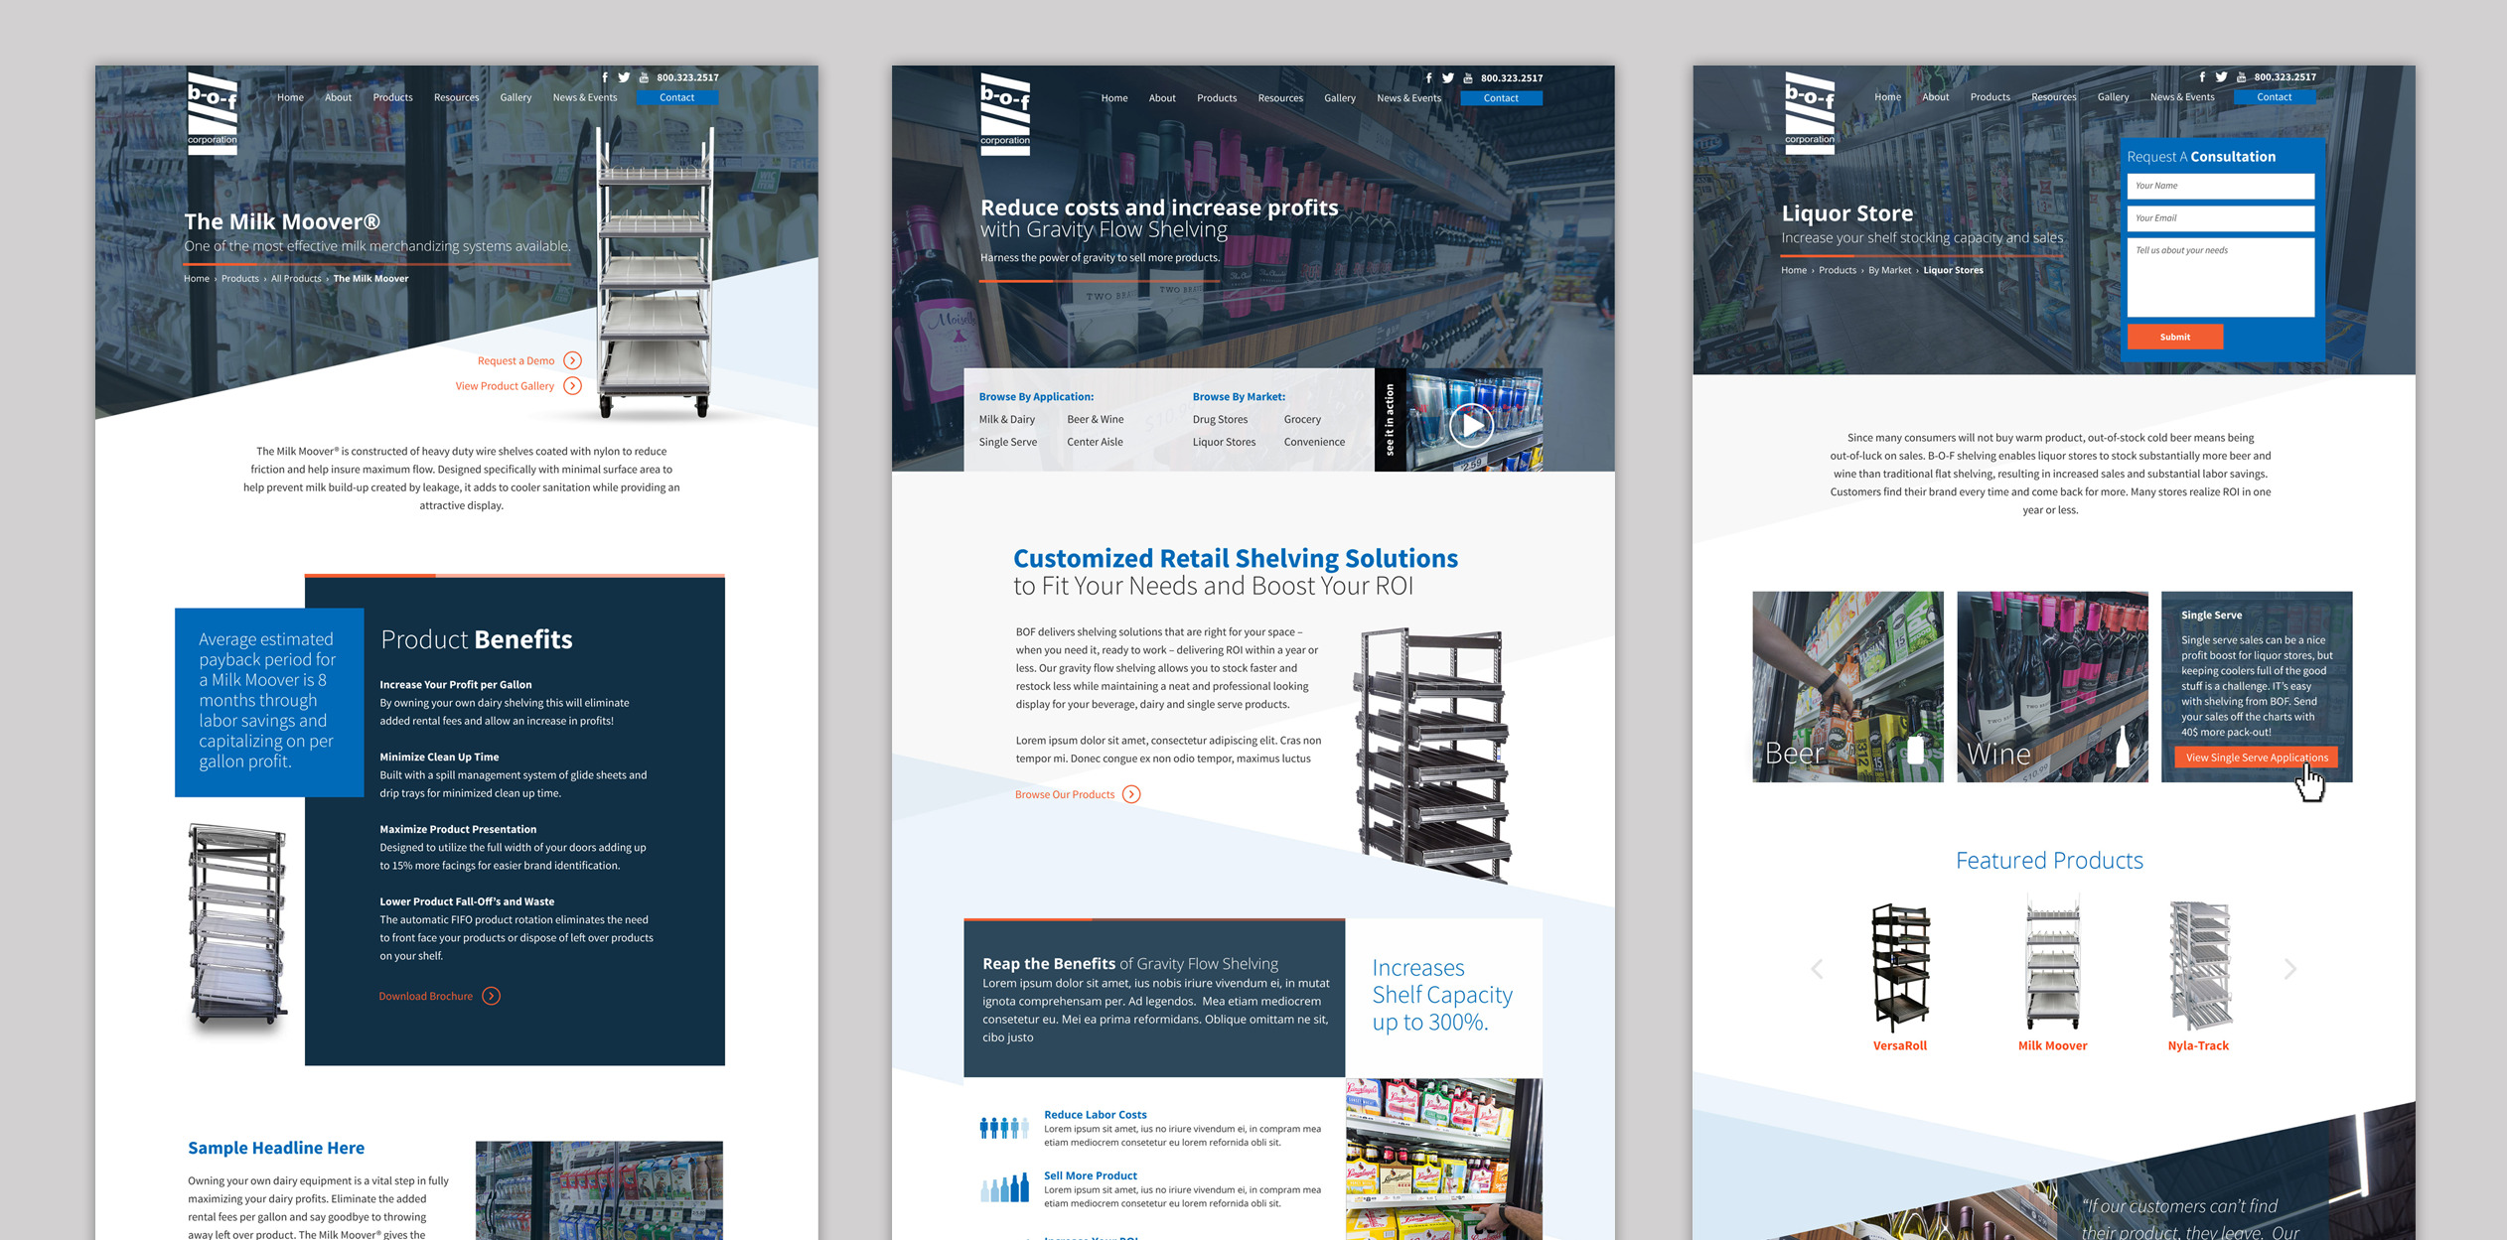Open Gallery in left mockup navigation

515,97
